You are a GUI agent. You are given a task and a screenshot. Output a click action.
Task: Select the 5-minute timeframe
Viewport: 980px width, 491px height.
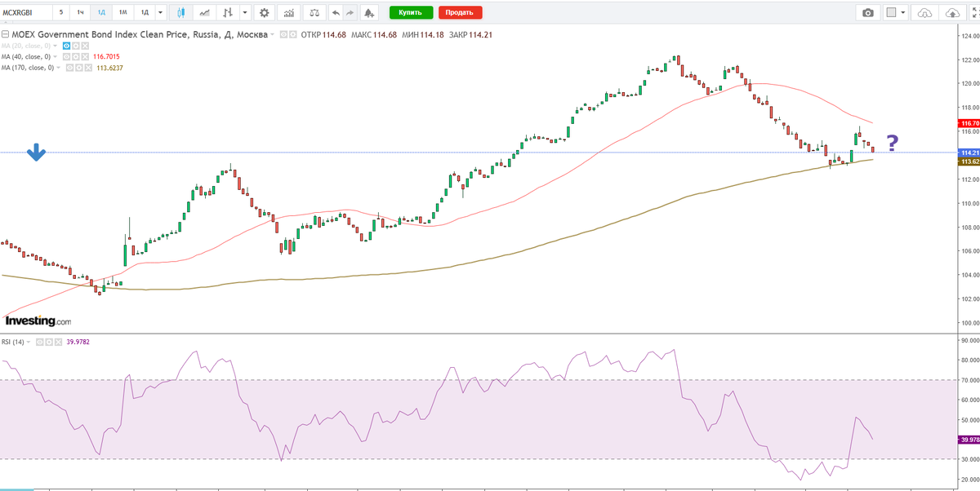[x=61, y=12]
